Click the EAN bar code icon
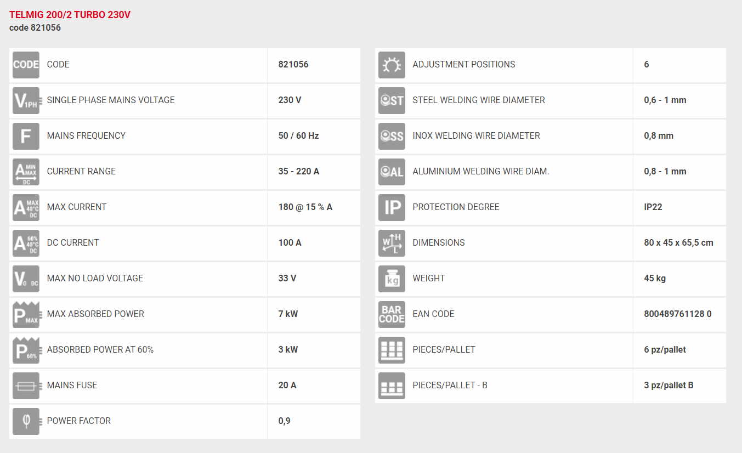The height and width of the screenshot is (453, 742). [392, 314]
